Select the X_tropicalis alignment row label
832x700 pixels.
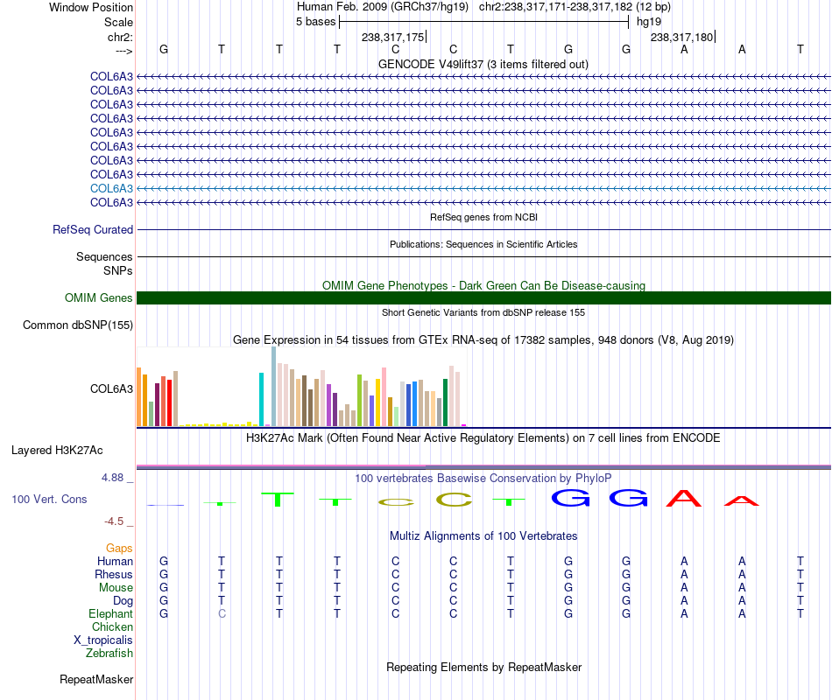click(x=103, y=640)
